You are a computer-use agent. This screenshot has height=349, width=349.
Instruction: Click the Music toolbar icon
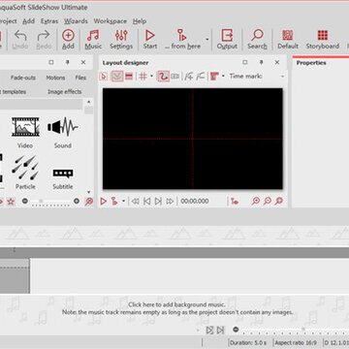[93, 40]
